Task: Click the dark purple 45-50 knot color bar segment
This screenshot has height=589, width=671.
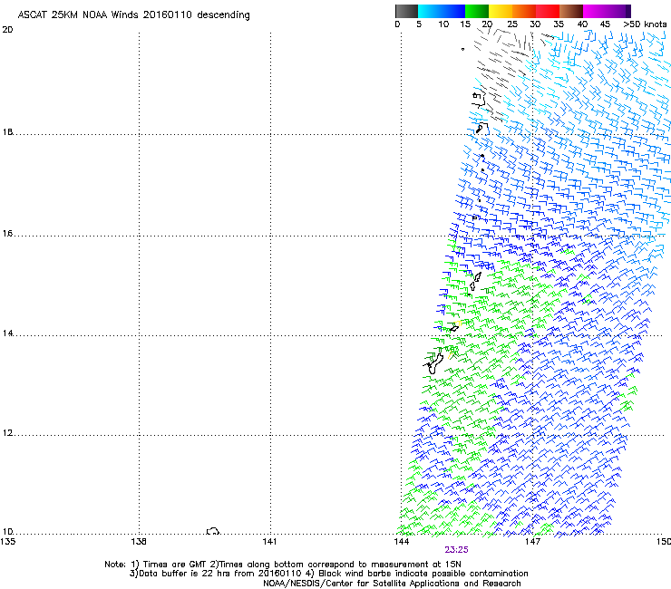Action: click(618, 11)
